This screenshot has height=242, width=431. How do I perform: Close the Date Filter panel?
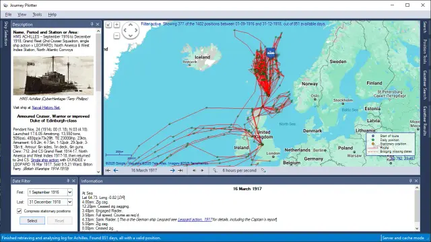pyautogui.click(x=73, y=181)
